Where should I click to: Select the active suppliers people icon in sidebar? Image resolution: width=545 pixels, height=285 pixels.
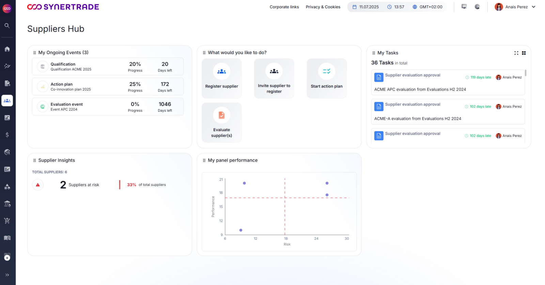(7, 100)
